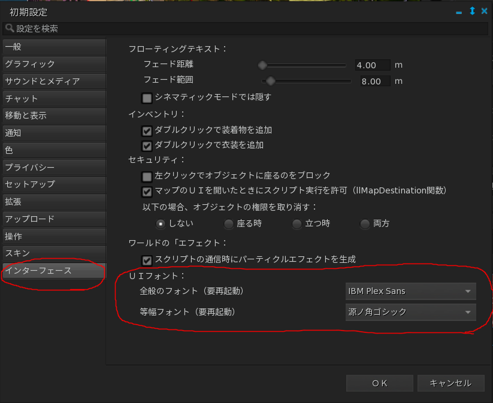The width and height of the screenshot is (493, 403).
Task: Close the 初期設定 window
Action: (x=484, y=11)
